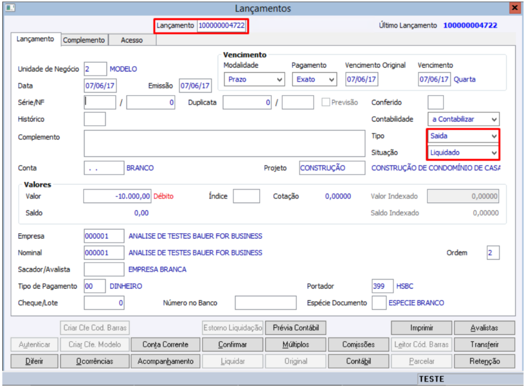This screenshot has width=524, height=387.
Task: Click the Prévia Contábil button
Action: pos(296,328)
